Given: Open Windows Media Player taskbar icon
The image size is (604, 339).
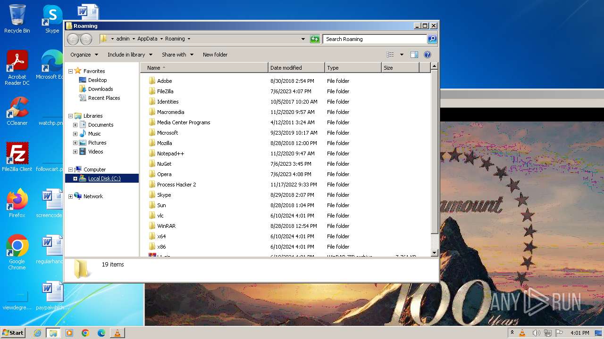Looking at the screenshot, I should point(69,333).
